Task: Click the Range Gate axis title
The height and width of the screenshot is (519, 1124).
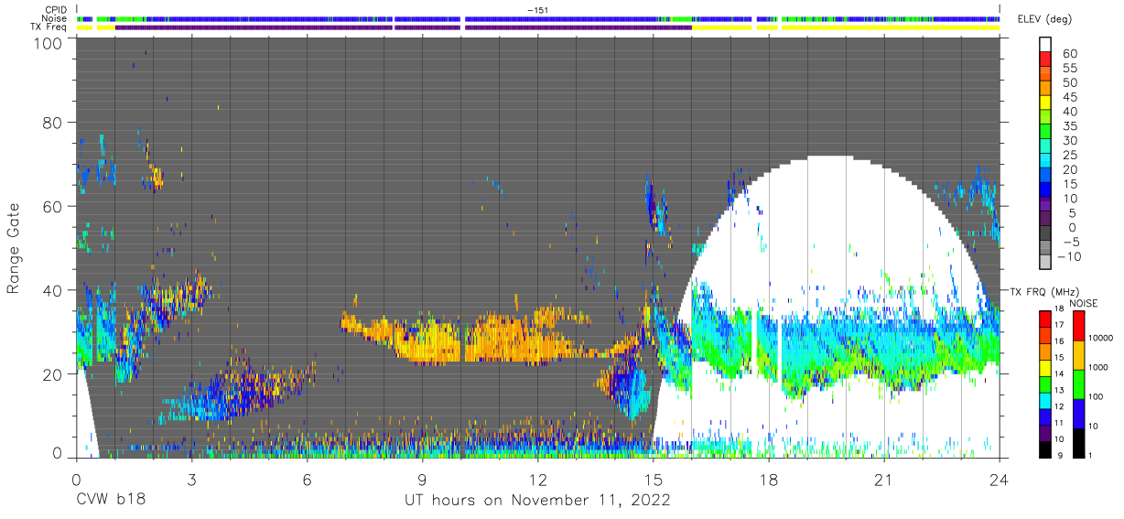Action: pyautogui.click(x=14, y=249)
